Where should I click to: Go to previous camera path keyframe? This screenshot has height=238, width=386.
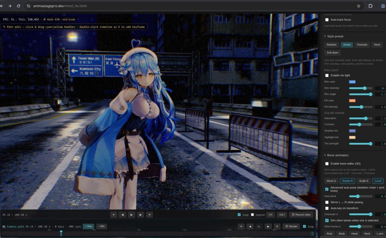point(250,226)
